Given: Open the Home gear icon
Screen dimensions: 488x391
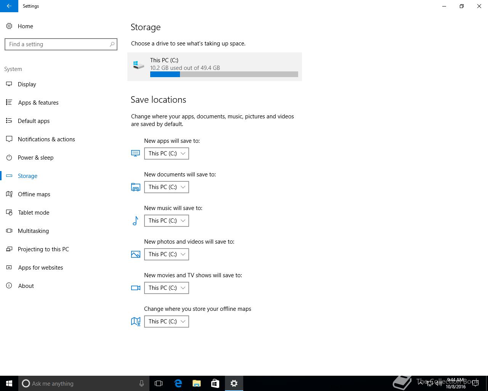Looking at the screenshot, I should coord(9,26).
